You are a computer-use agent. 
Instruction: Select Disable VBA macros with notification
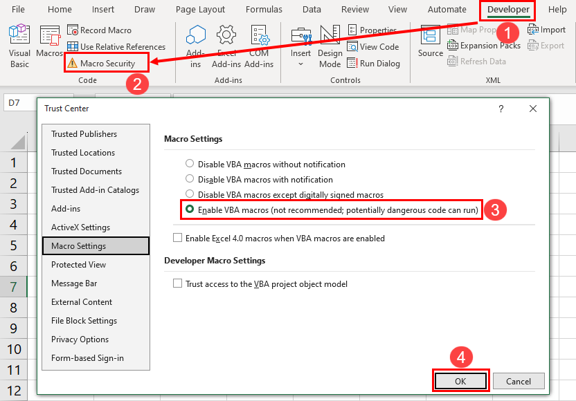tap(190, 178)
